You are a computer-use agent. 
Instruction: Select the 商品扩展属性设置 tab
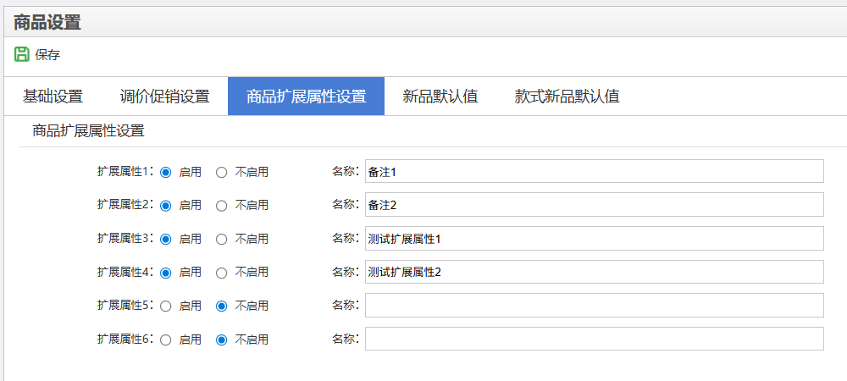306,97
